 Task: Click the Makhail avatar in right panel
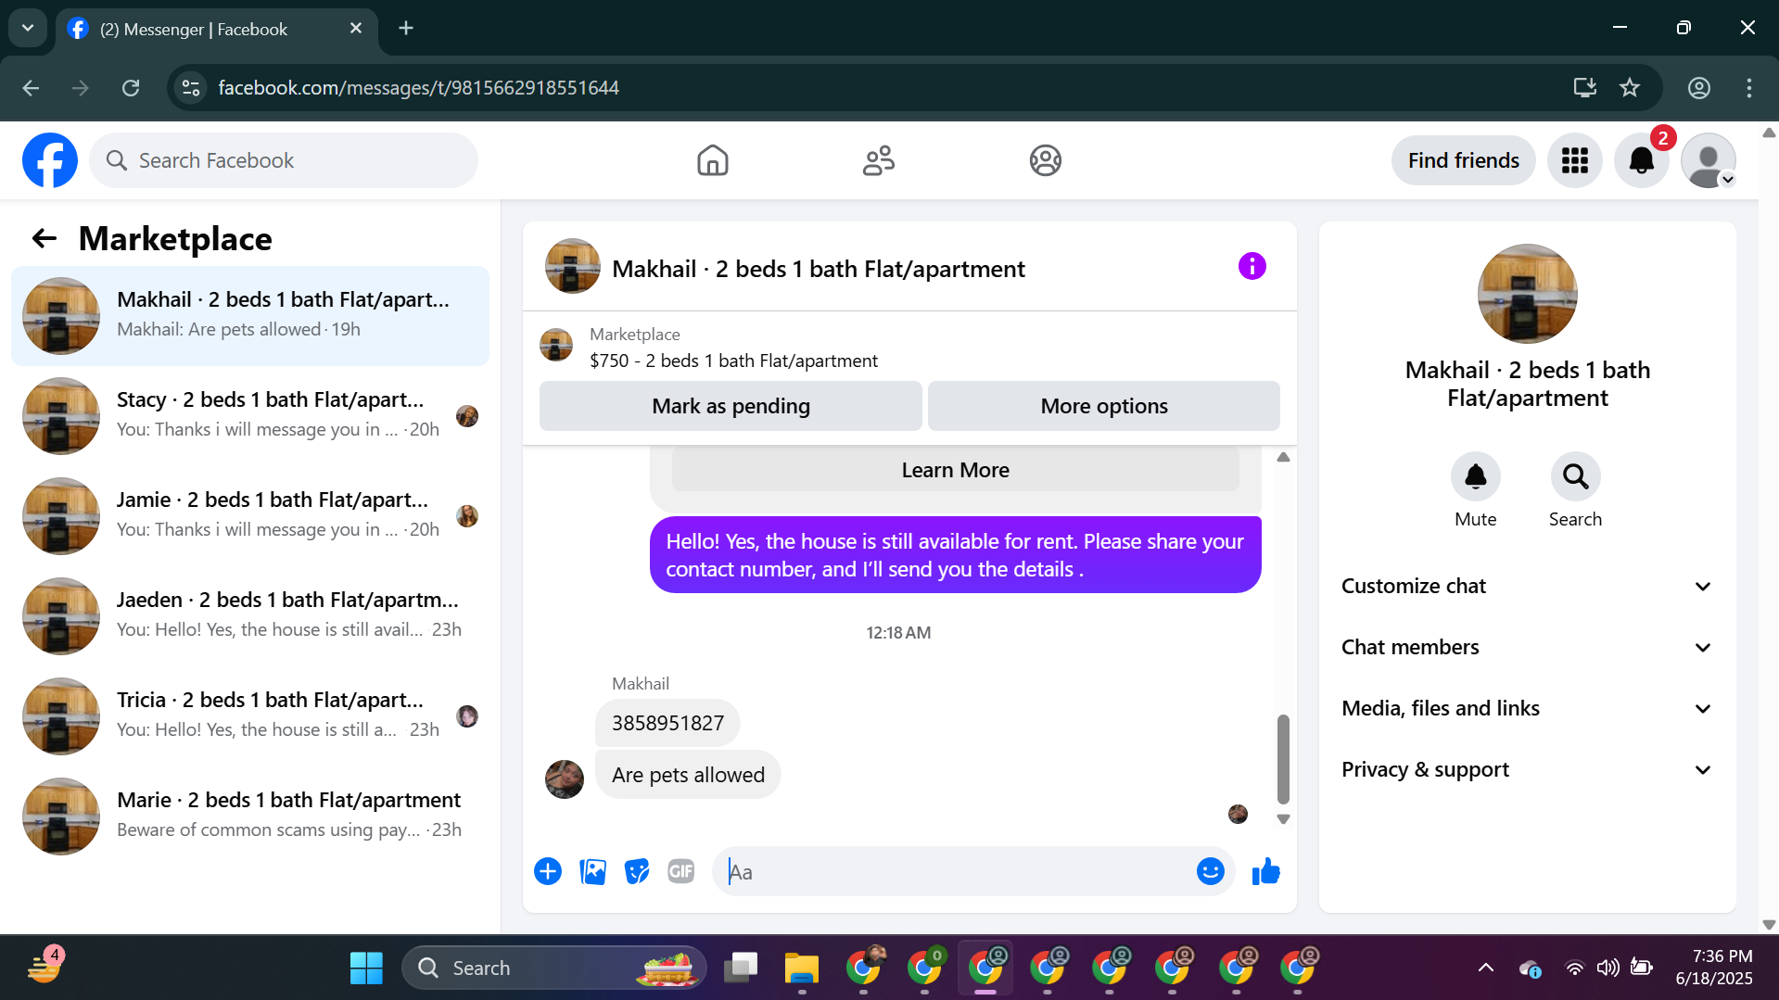tap(1527, 294)
